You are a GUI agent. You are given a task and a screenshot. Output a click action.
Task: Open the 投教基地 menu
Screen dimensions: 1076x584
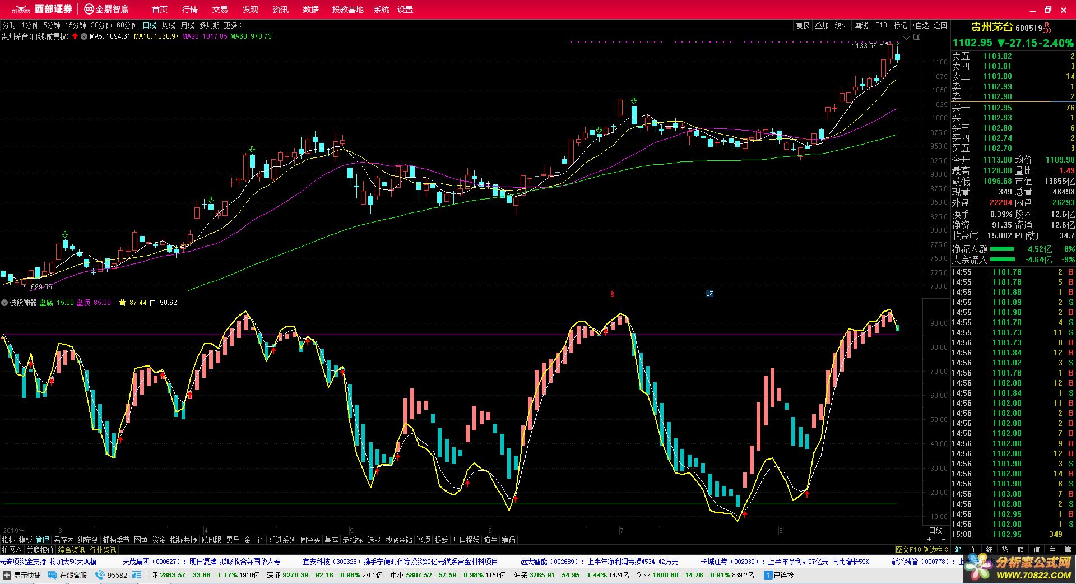(x=348, y=10)
